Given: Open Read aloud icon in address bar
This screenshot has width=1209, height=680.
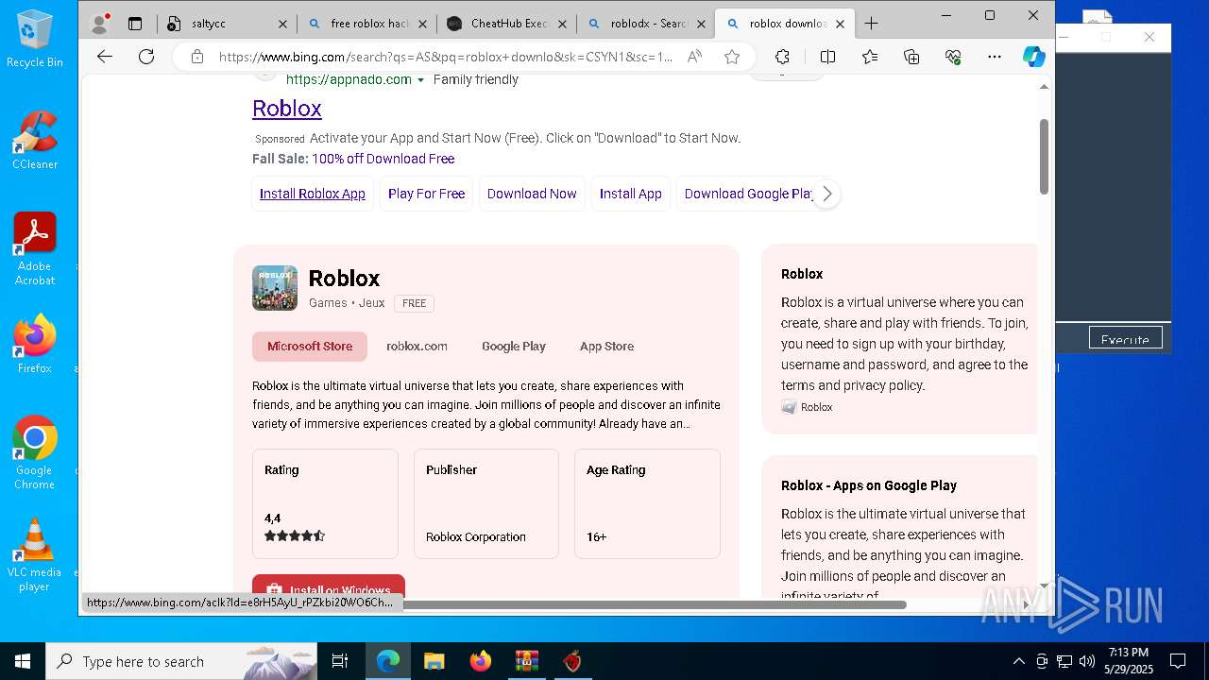Looking at the screenshot, I should [x=694, y=57].
